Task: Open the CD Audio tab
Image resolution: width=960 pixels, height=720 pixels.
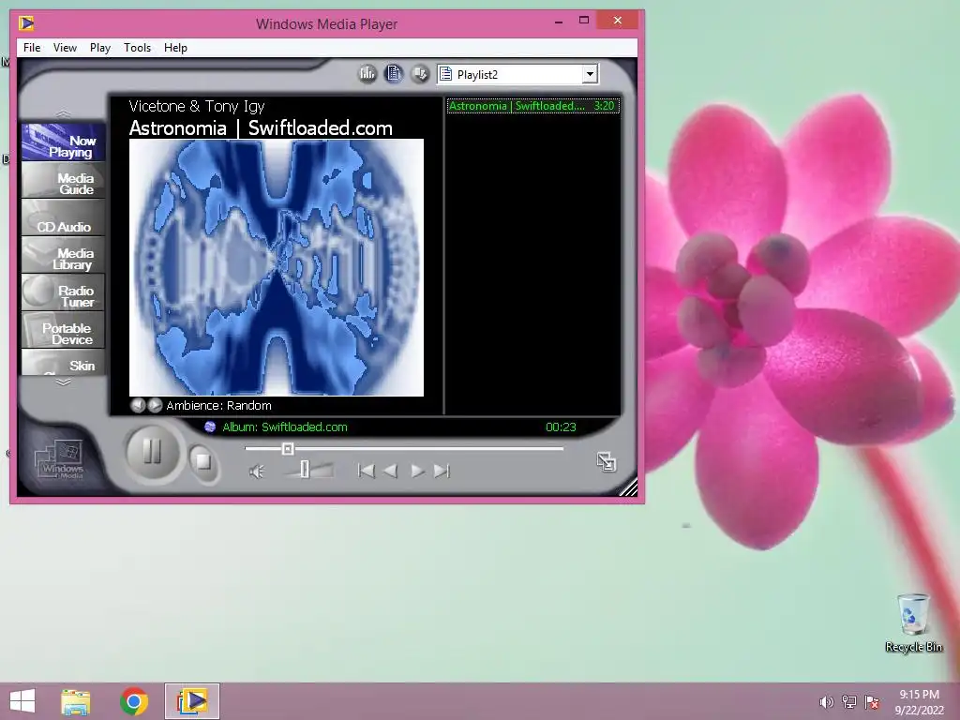Action: pyautogui.click(x=63, y=218)
